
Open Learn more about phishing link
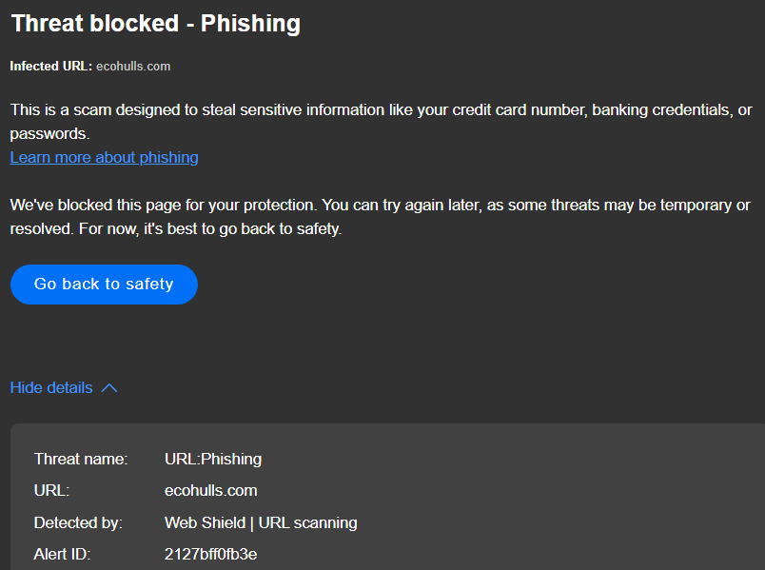click(104, 158)
